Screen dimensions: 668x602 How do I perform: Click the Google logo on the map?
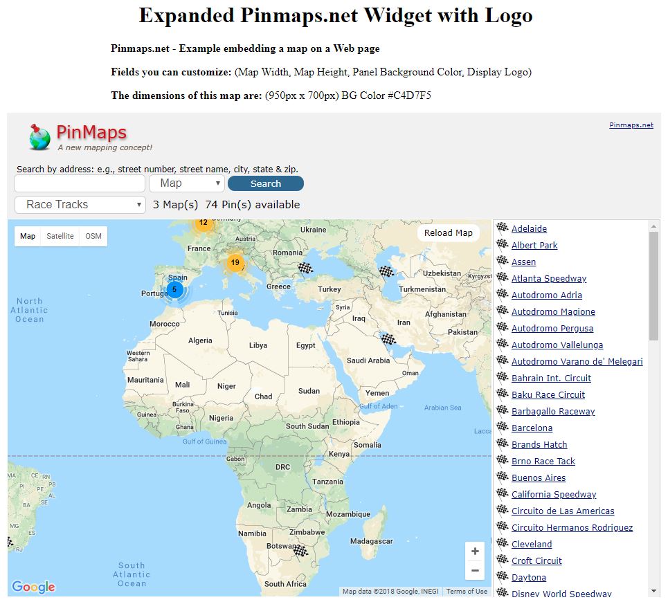(x=34, y=587)
